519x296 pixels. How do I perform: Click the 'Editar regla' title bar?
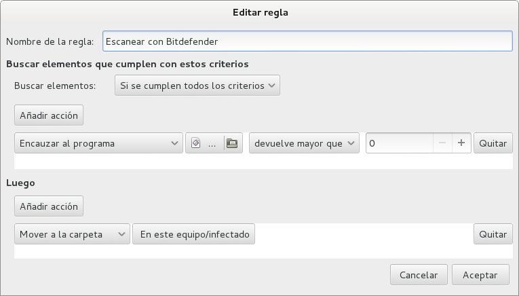tap(259, 12)
